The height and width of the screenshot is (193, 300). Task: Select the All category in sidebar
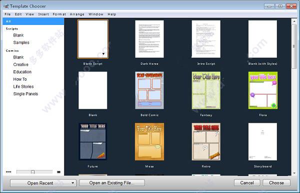[x=33, y=21]
